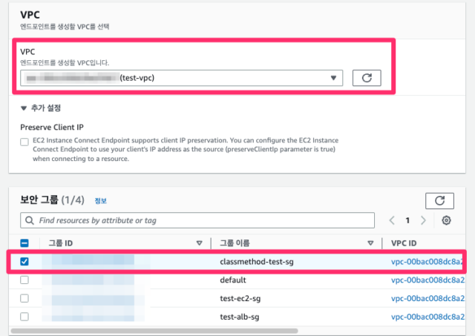Go to previous page of security groups
The width and height of the screenshot is (475, 336).
[x=392, y=220]
